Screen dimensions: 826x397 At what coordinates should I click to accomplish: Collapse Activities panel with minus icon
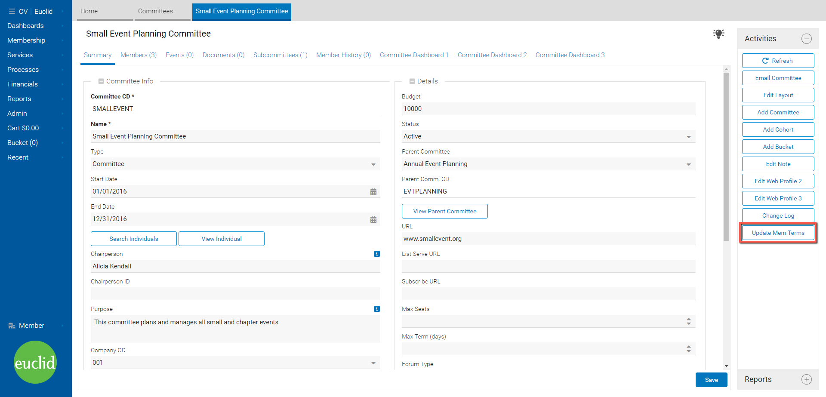(807, 39)
